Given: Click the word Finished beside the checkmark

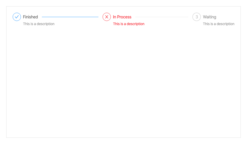Looking at the screenshot, I should (x=30, y=17).
